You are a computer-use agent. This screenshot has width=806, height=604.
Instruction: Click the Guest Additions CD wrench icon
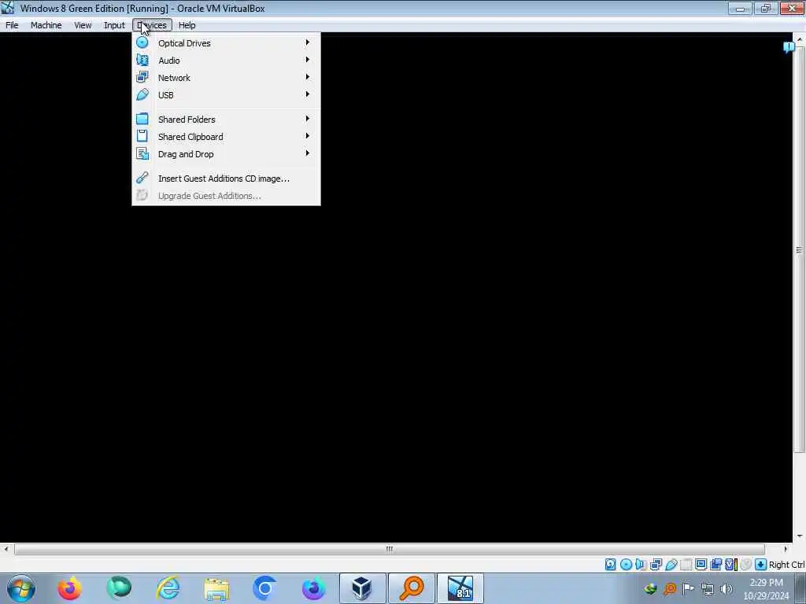(142, 179)
